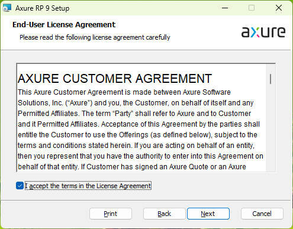Screen dimensions: 293x229
Task: Click the greyed-out maximize window icon
Action: tap(252, 8)
